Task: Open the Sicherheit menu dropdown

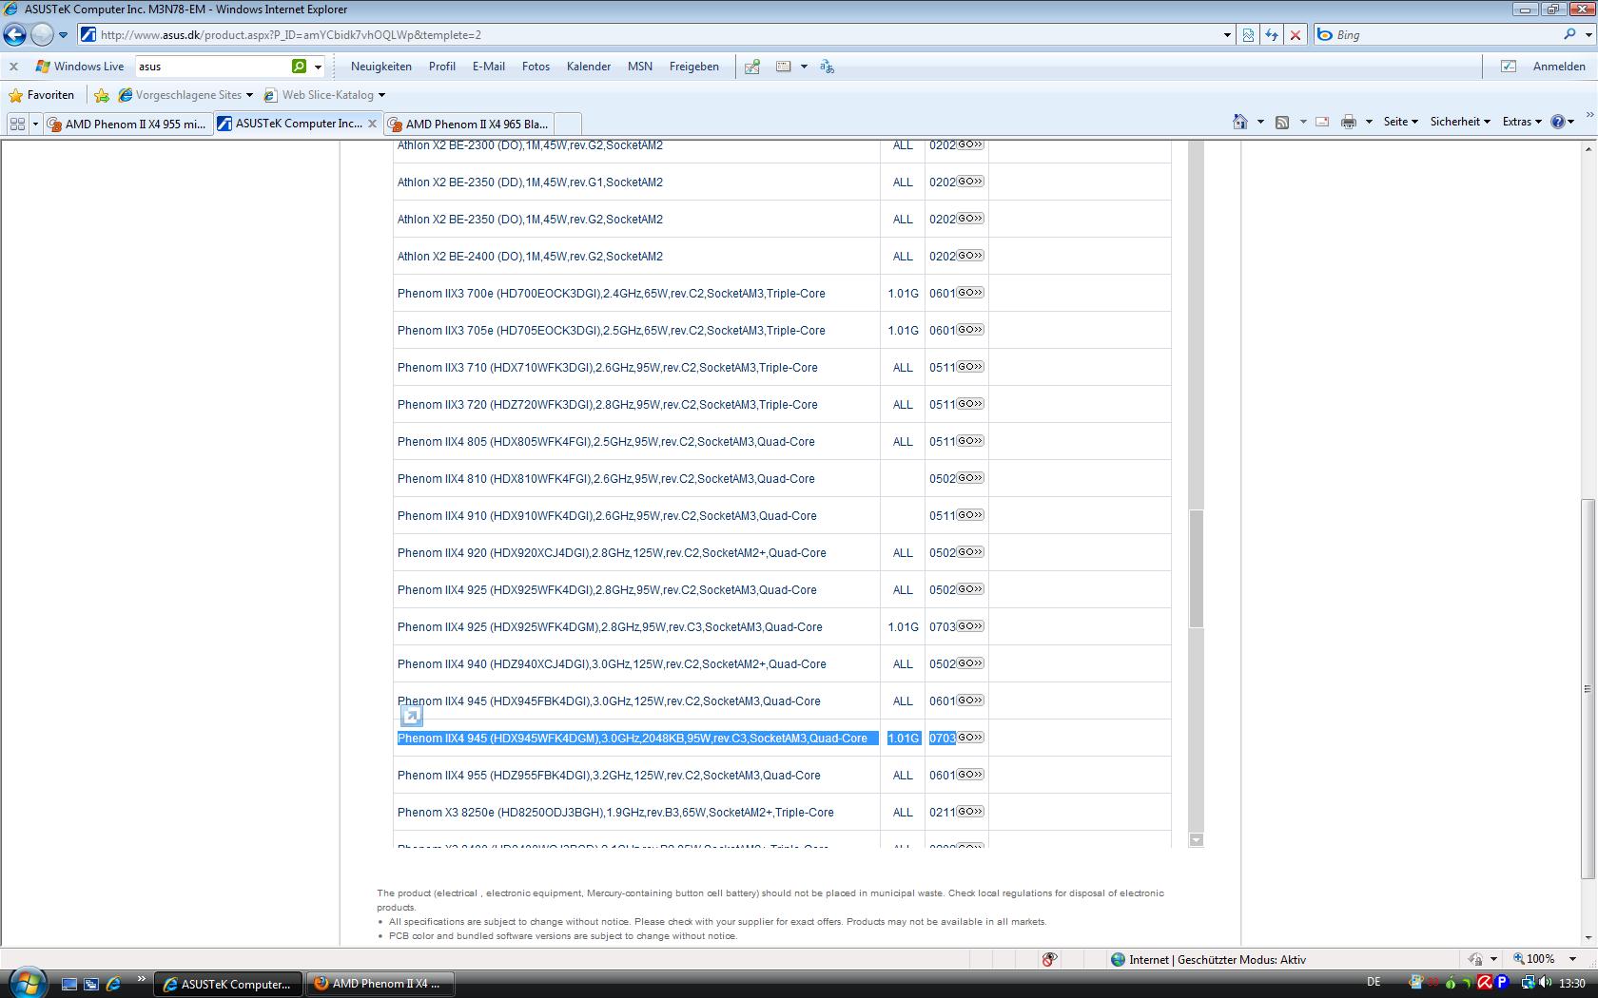Action: 1460,122
